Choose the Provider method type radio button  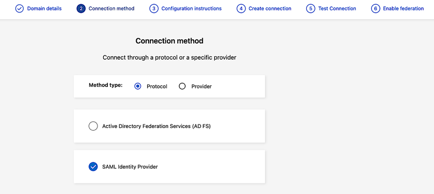coord(182,86)
